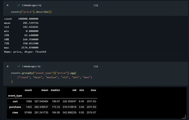The width and height of the screenshot is (189, 120).
Task: Click view max cell 2574.07
Action: [x=91, y=113]
